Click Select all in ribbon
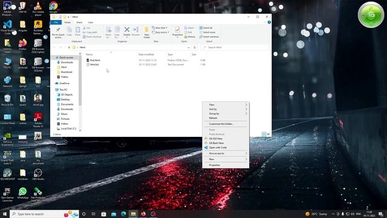 point(206,28)
